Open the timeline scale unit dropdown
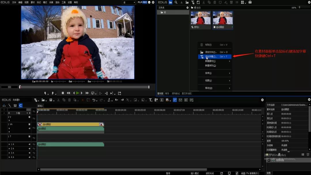Image resolution: width=311 pixels, height=175 pixels. pyautogui.click(x=27, y=113)
